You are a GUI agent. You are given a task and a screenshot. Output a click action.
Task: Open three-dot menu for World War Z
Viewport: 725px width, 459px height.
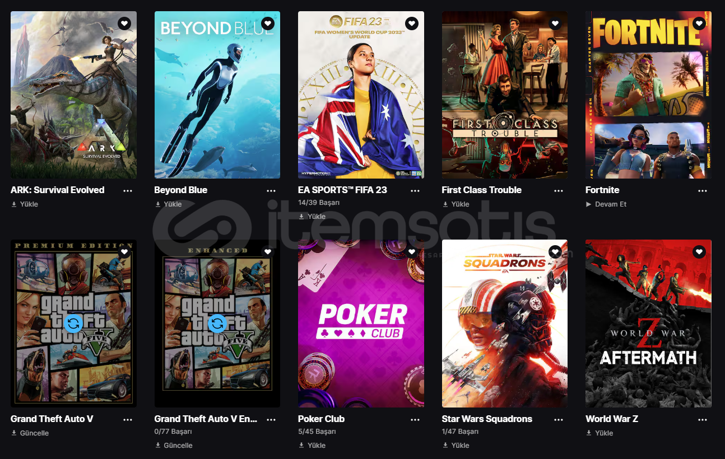point(703,419)
